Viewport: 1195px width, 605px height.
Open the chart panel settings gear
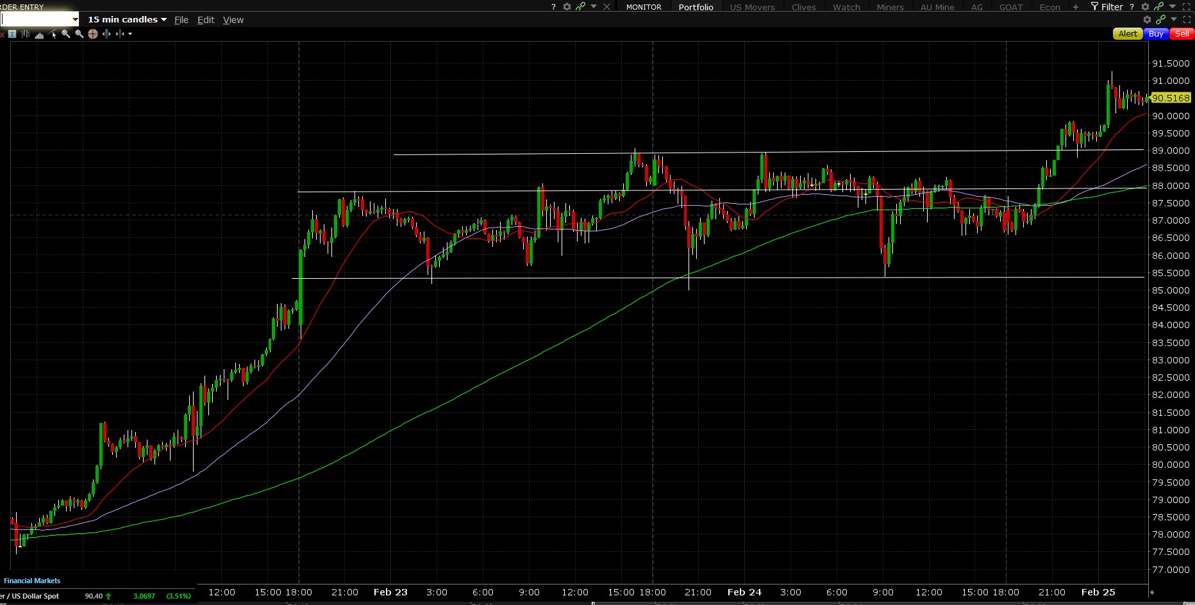pyautogui.click(x=1148, y=20)
